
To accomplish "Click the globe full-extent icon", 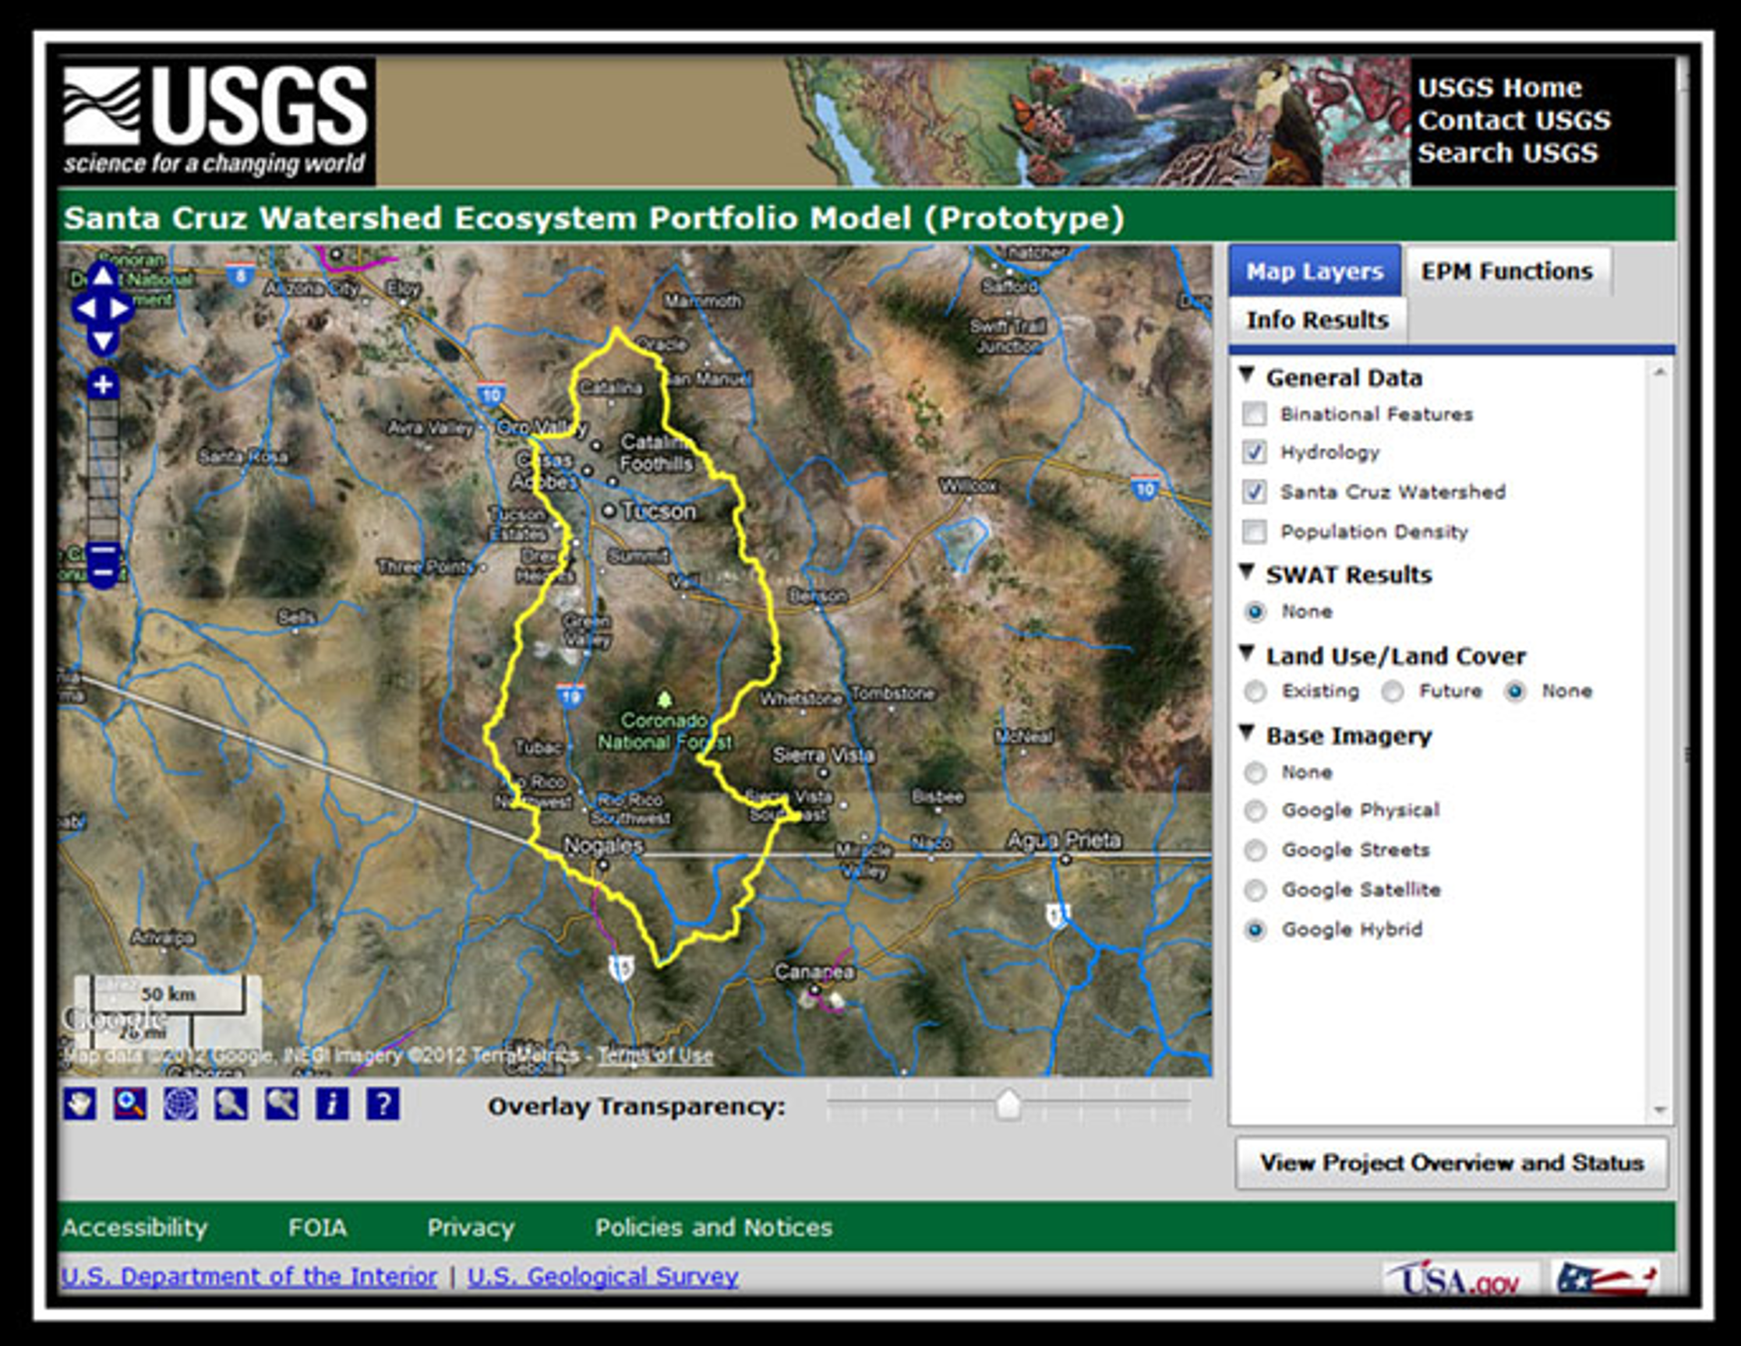I will 180,1105.
